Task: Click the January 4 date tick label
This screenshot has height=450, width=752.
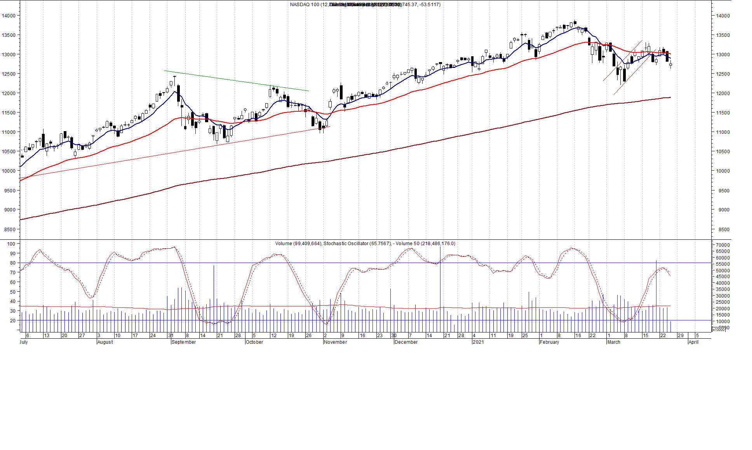Action: coord(474,336)
